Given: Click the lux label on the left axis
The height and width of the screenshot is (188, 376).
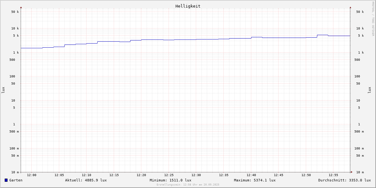Looking at the screenshot, I should [x=3, y=90].
